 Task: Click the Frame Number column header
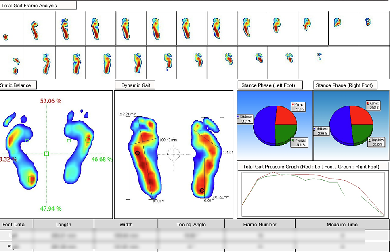pos(260,225)
